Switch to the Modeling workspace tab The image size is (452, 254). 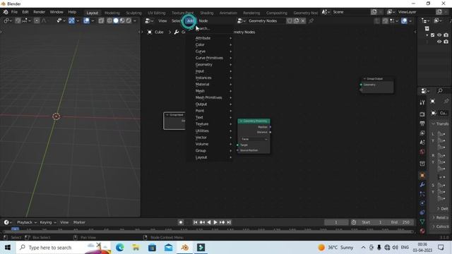112,13
